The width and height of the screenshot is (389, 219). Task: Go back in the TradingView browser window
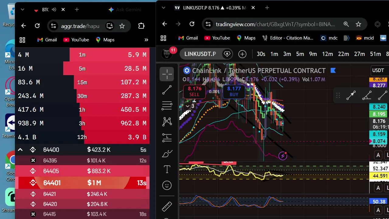[165, 24]
